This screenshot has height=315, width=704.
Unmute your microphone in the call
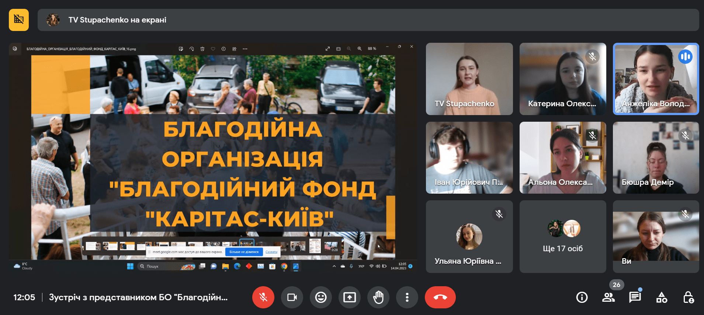click(x=263, y=297)
